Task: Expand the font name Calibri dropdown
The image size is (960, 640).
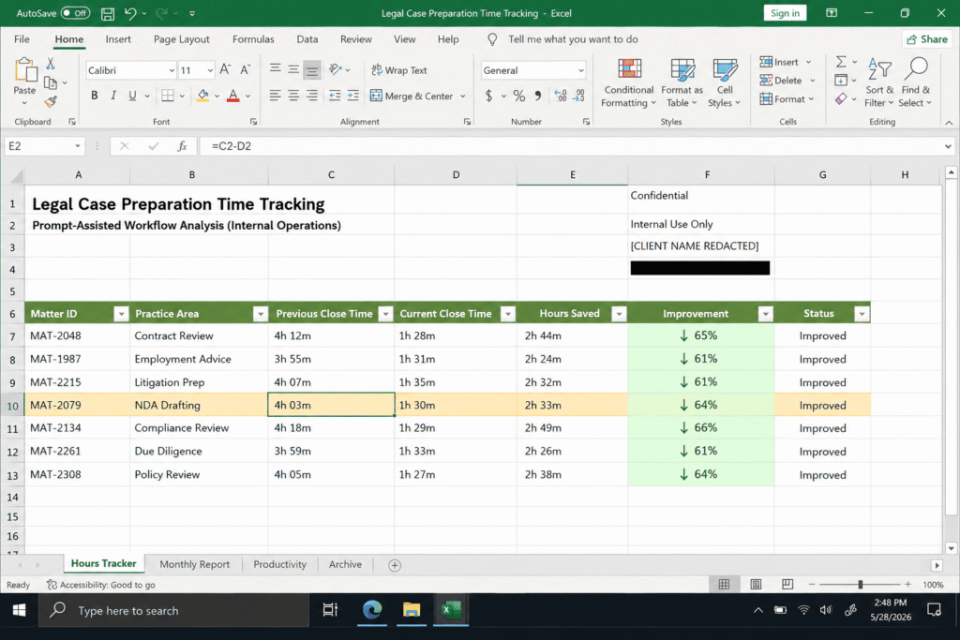Action: (x=172, y=70)
